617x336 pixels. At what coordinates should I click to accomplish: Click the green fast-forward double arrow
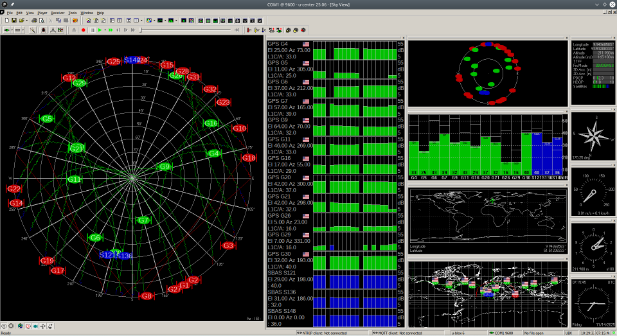point(111,30)
